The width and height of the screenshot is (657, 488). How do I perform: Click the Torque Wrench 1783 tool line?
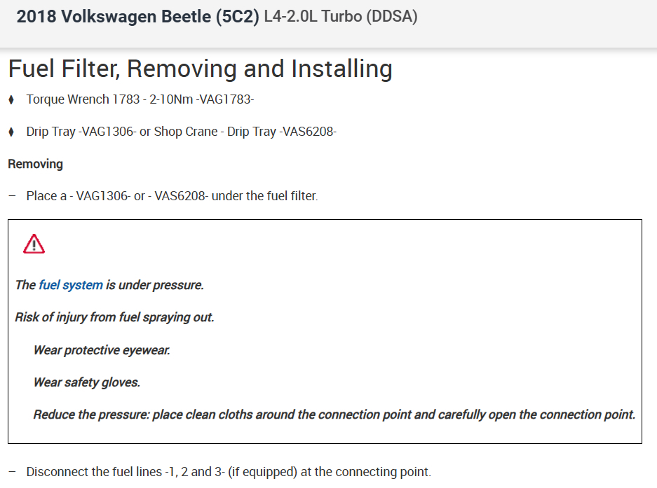140,99
